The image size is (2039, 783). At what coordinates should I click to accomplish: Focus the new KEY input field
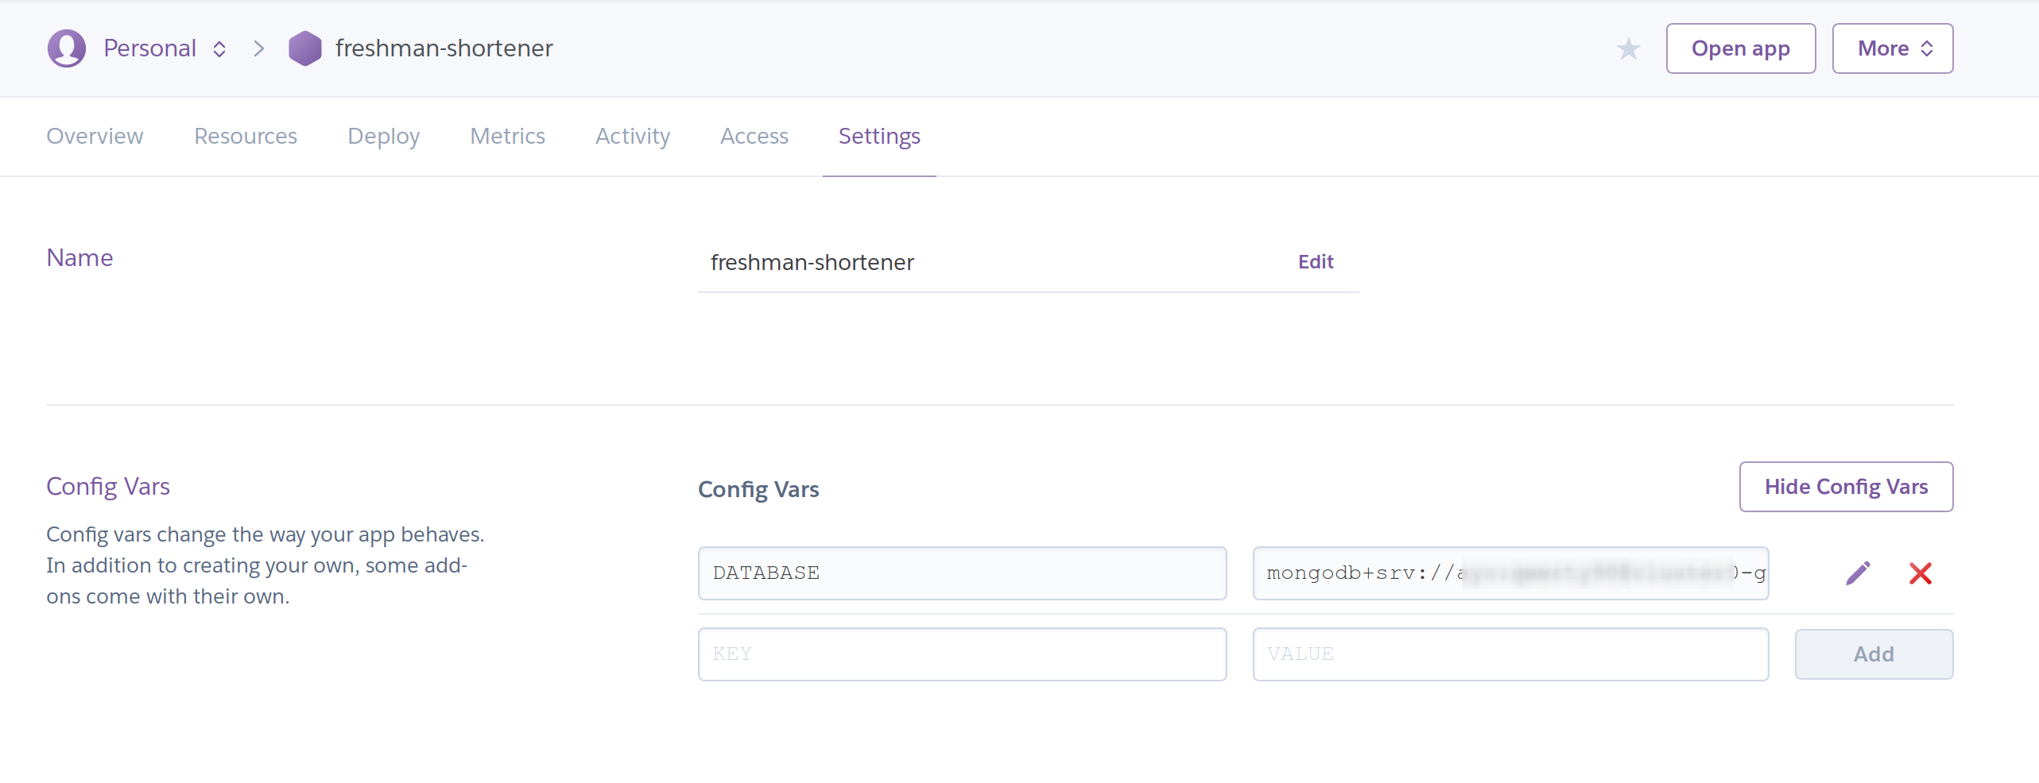962,654
